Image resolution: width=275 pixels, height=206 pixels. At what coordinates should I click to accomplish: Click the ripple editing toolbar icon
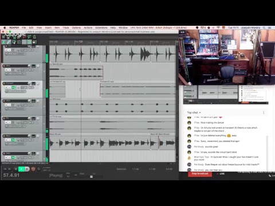[14, 42]
